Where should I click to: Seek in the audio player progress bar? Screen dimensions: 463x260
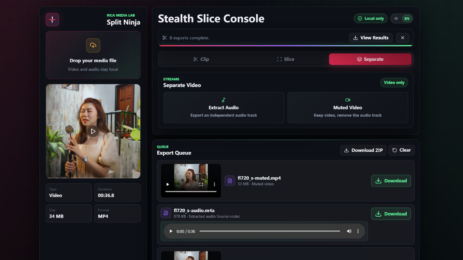click(270, 231)
